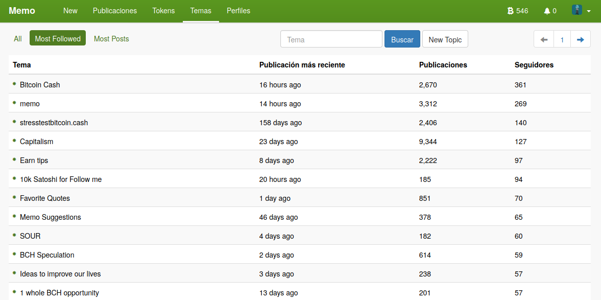Go to previous page with left arrow
Viewport: 601px width, 300px height.
click(x=544, y=39)
